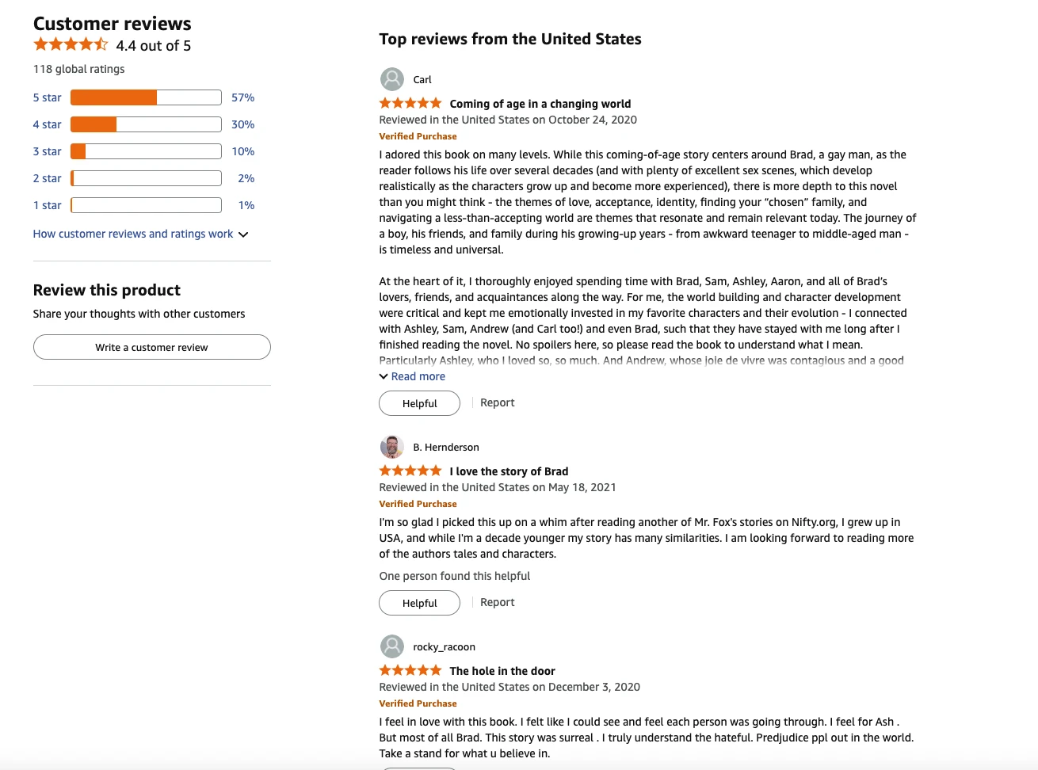
Task: Click star rating on B. Hernderson's review
Action: (x=410, y=471)
